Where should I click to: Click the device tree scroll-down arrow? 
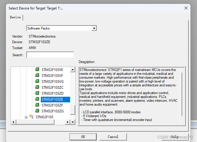[73, 122]
